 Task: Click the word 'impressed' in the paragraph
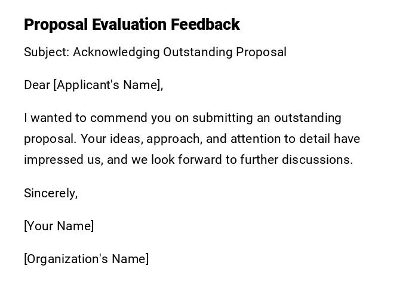[51, 160]
